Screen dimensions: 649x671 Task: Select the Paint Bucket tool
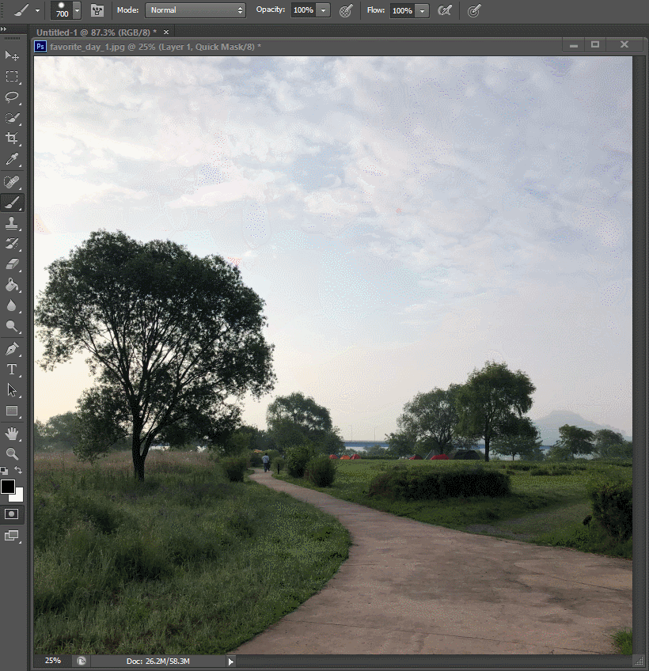point(12,285)
